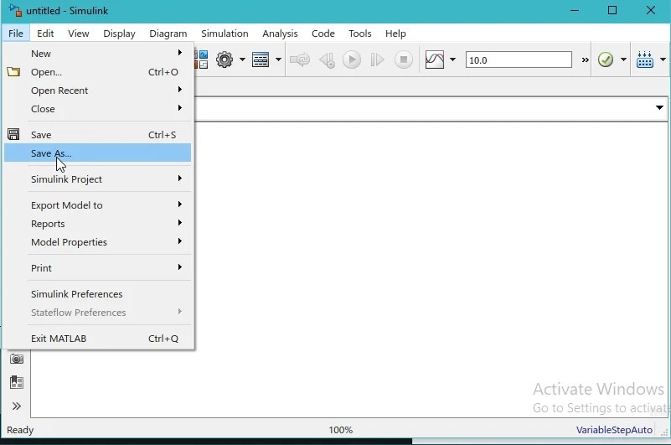Click the folder icon beside Open
Image resolution: width=671 pixels, height=445 pixels.
coord(13,72)
